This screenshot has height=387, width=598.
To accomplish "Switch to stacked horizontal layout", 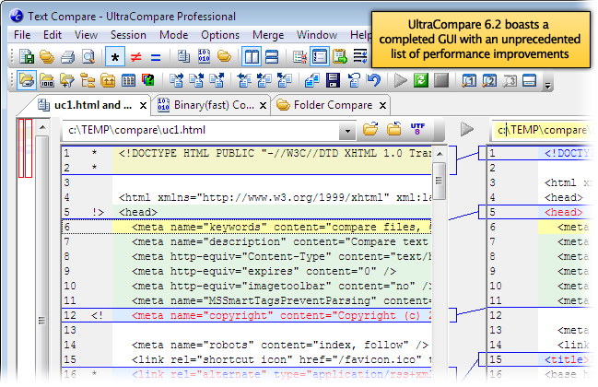I will pos(272,57).
